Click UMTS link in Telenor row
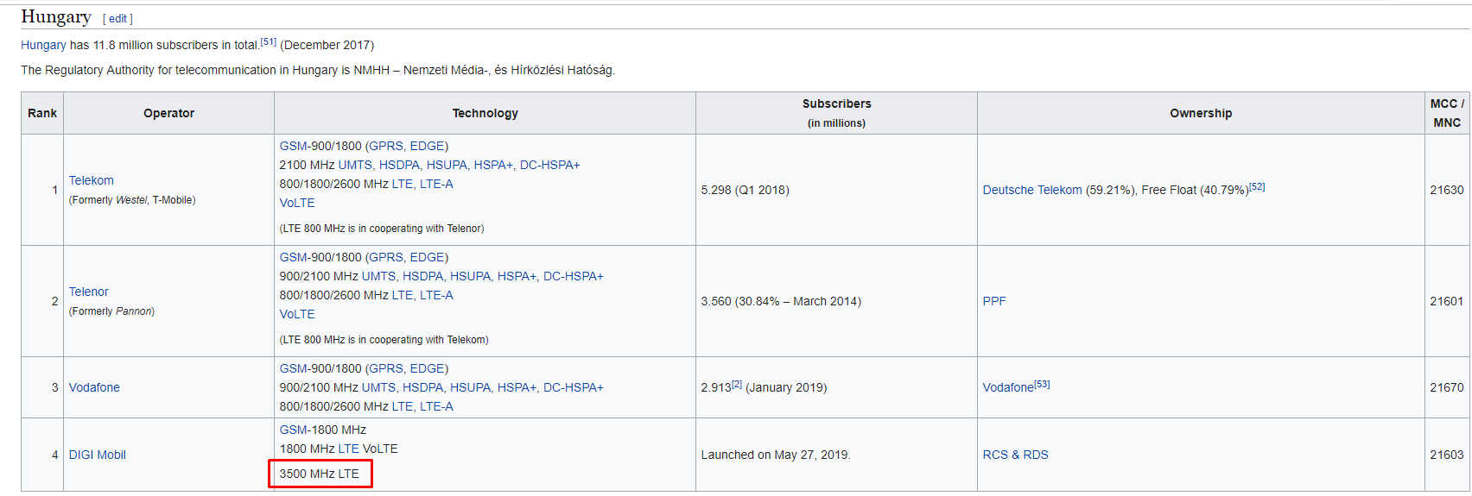Image resolution: width=1472 pixels, height=496 pixels. click(x=379, y=276)
